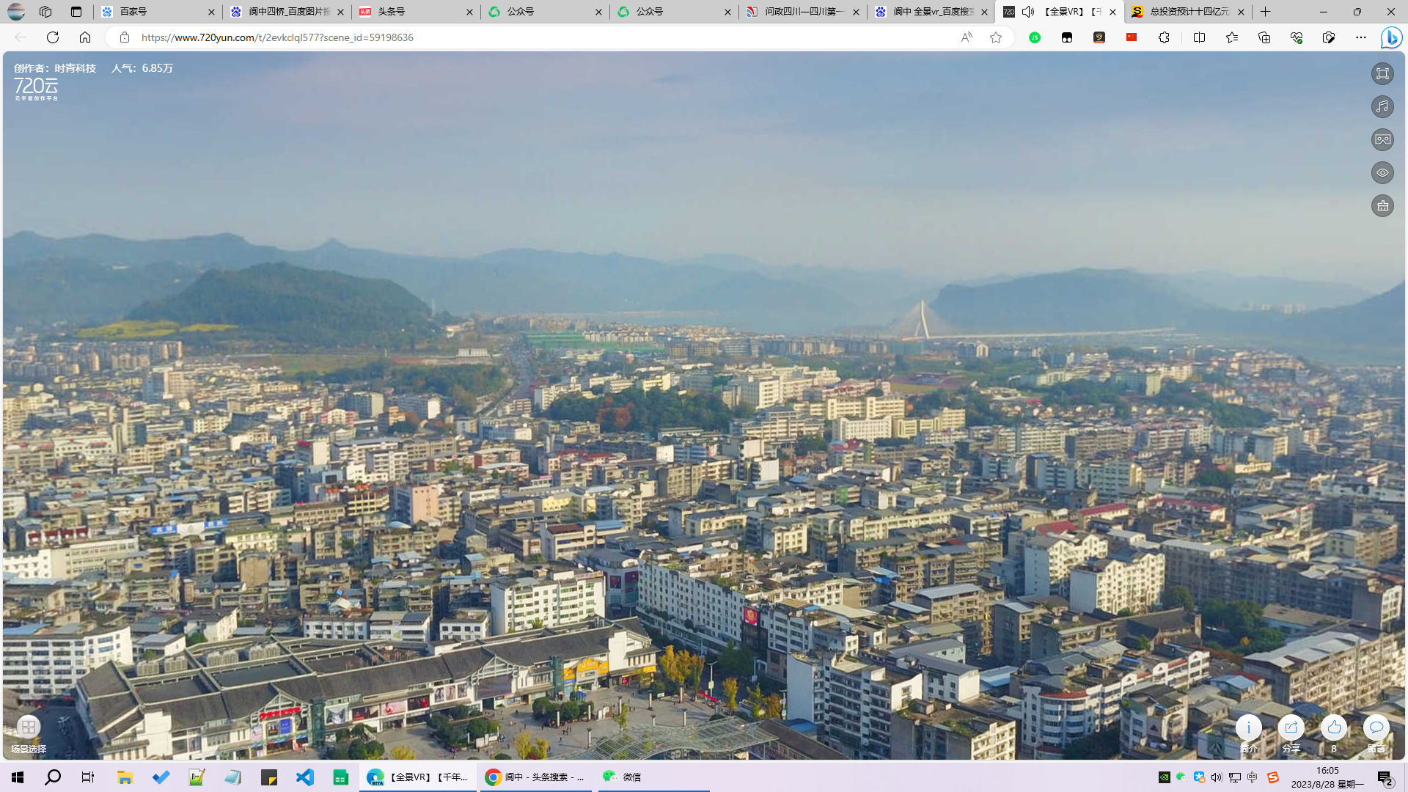Switch to the 问政四川 tab
The height and width of the screenshot is (792, 1408).
(802, 12)
